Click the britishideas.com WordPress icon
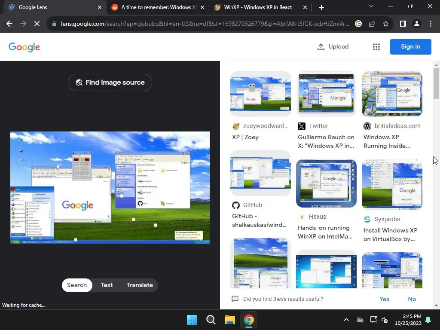Screen dimensions: 440x330 coord(367,126)
